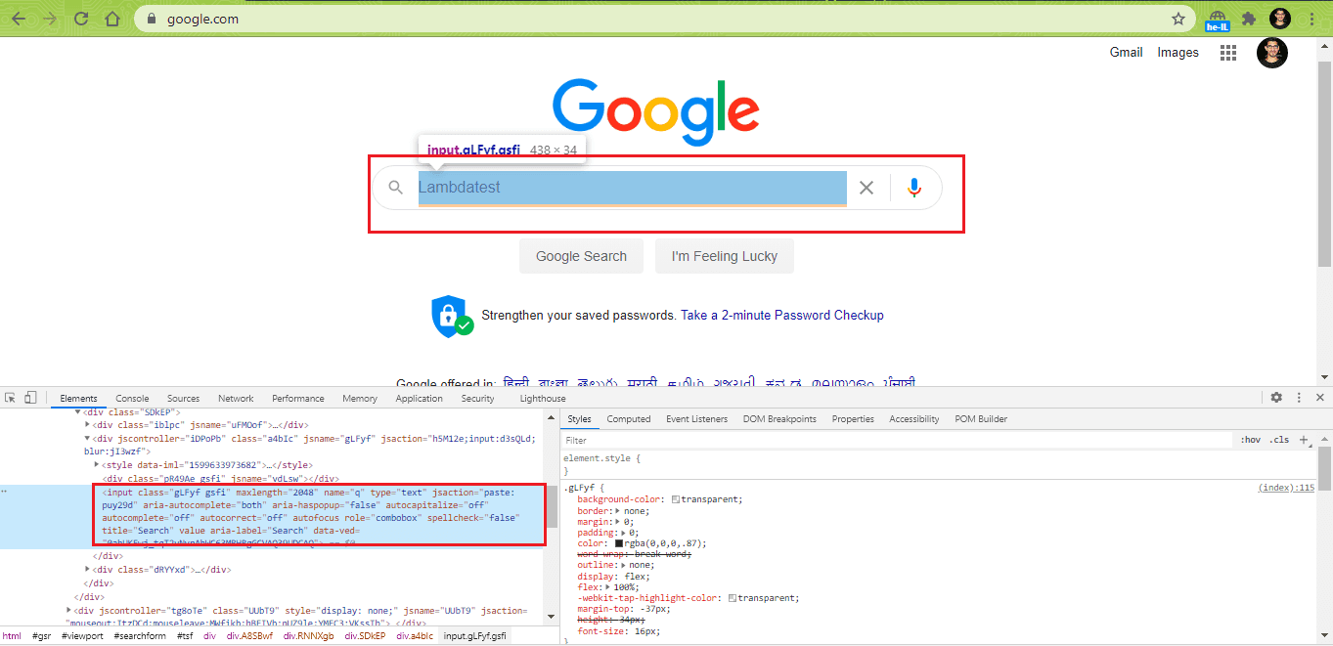
Task: Expand the div jscontroller "tg8oTe" node
Action: pos(67,610)
